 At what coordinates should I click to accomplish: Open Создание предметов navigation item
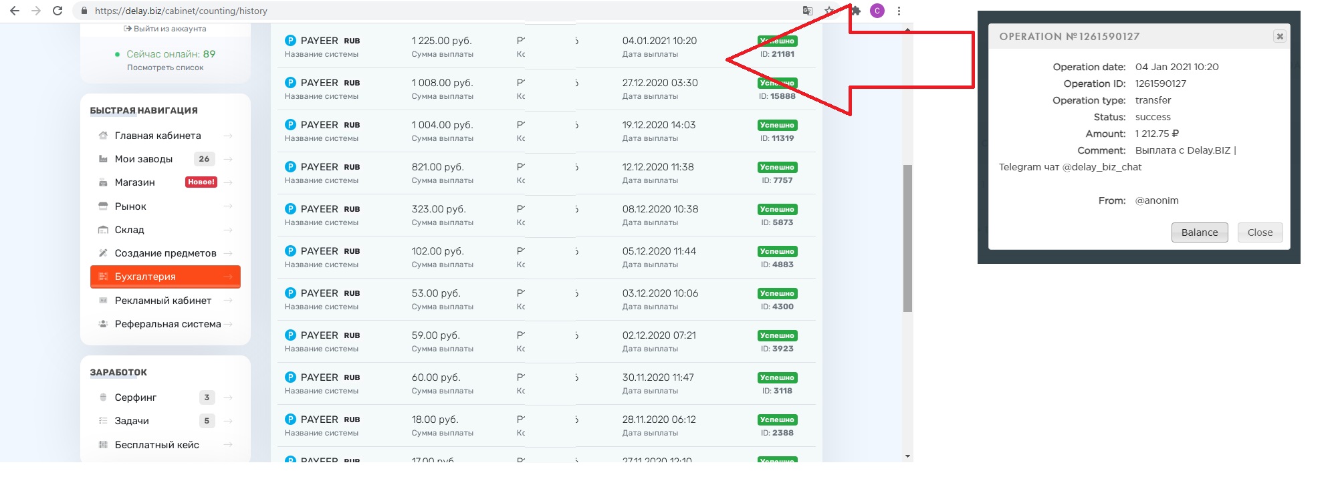point(166,253)
